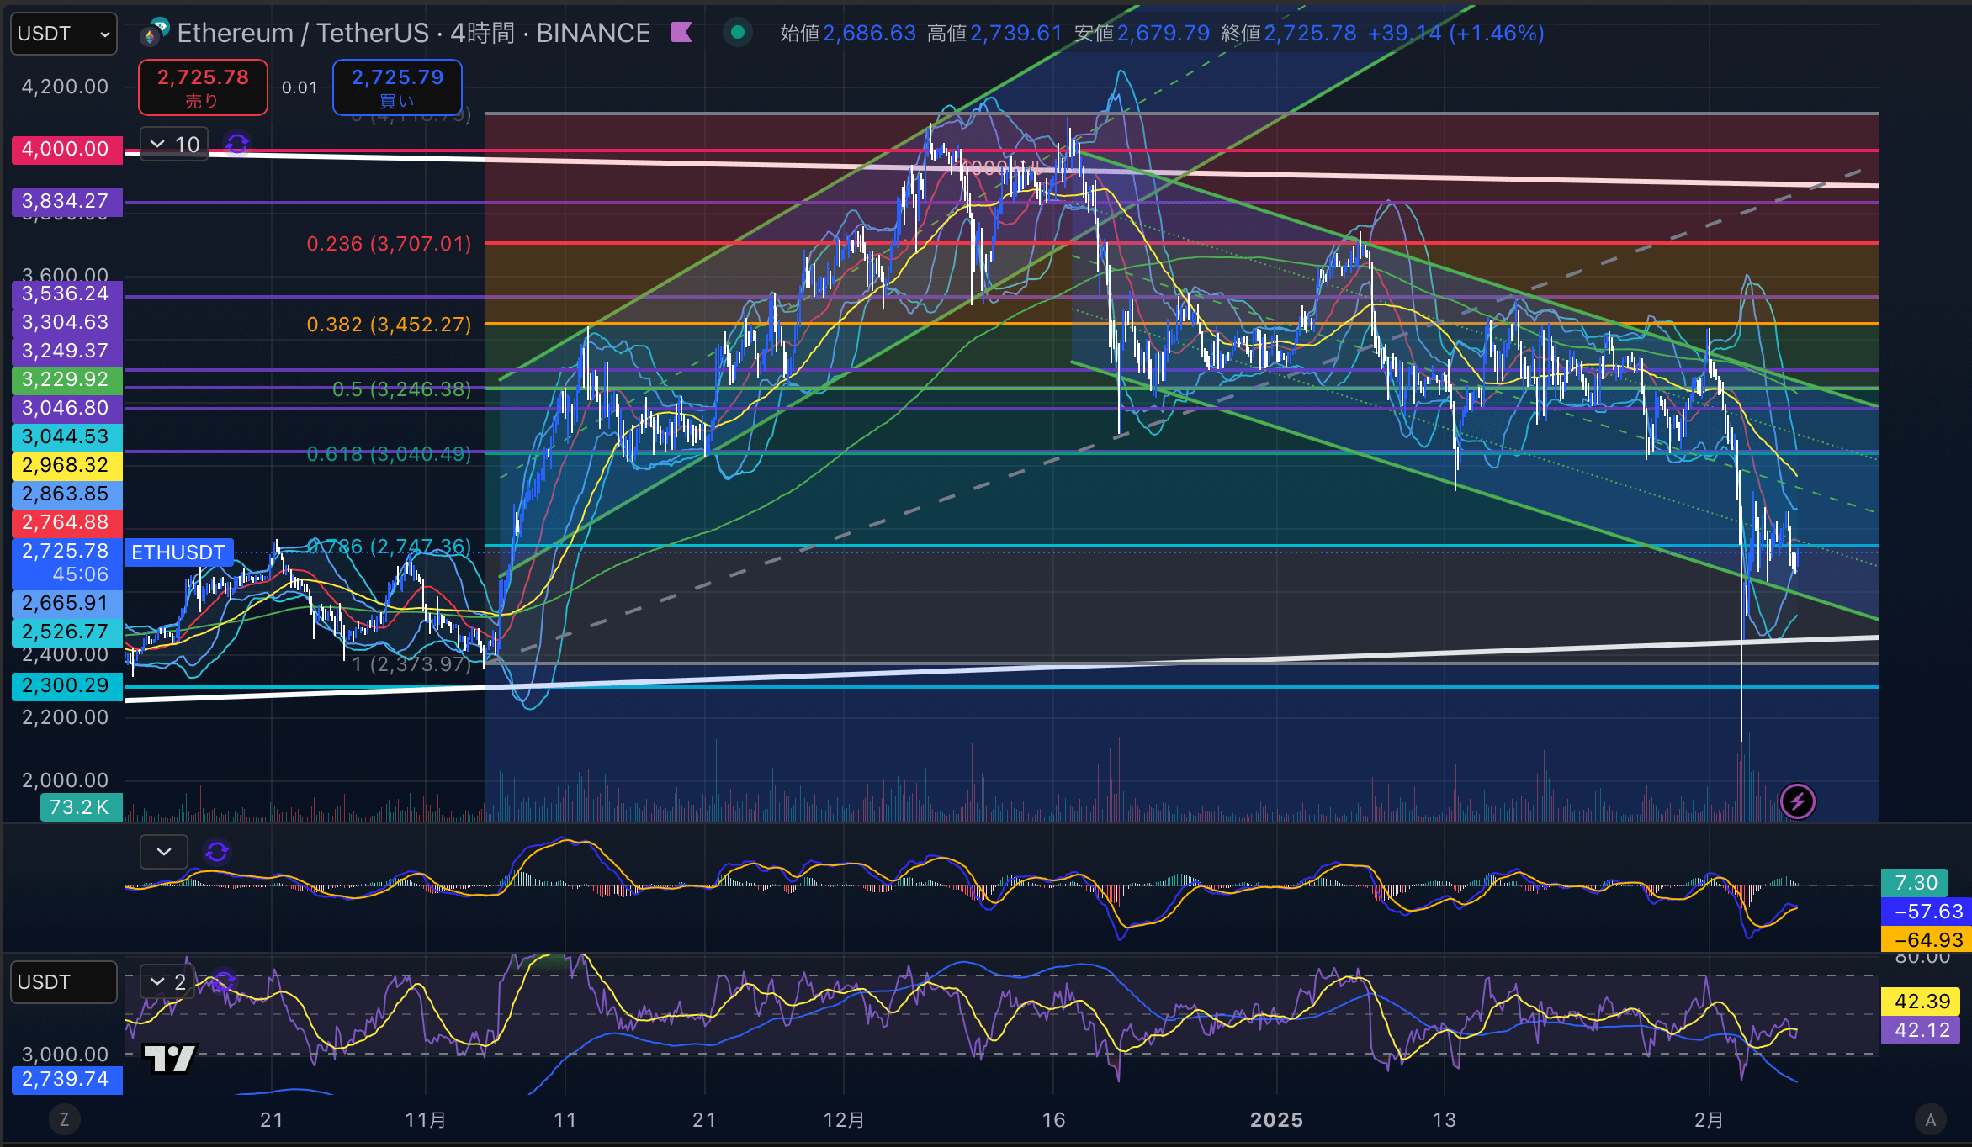Click the closing value 終値 2,725.78 in header
This screenshot has height=1147, width=1972.
pyautogui.click(x=1289, y=33)
